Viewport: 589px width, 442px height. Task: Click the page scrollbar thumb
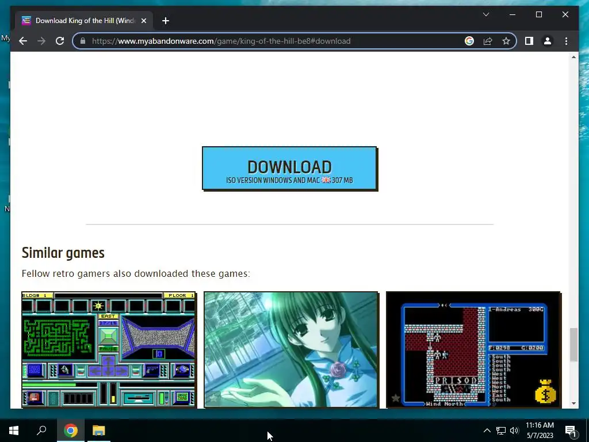573,345
